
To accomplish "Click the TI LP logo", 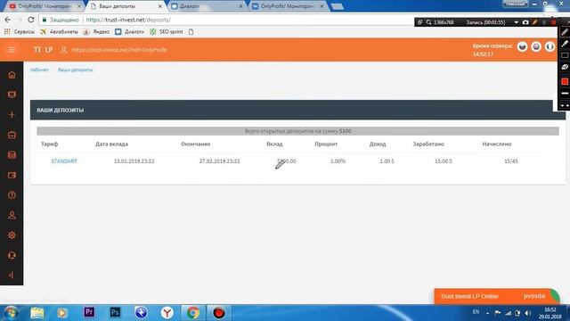I will (x=43, y=50).
